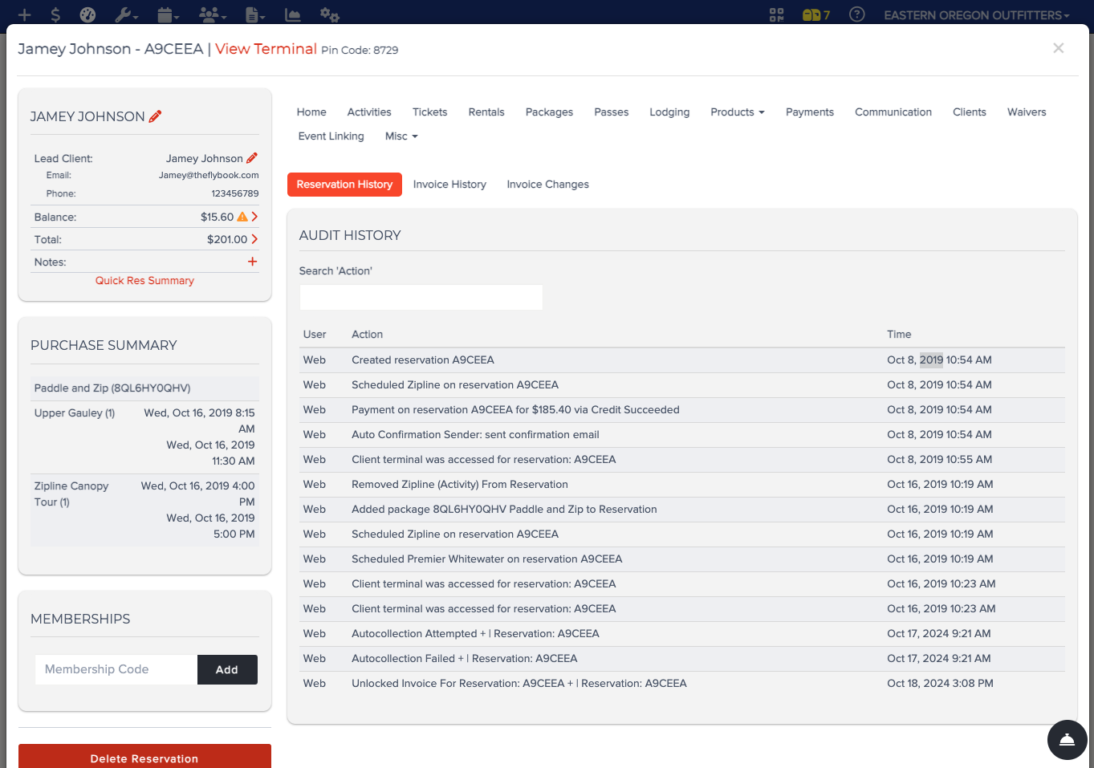Viewport: 1094px width, 768px height.
Task: Open the concierge bell chat button
Action: click(1067, 739)
